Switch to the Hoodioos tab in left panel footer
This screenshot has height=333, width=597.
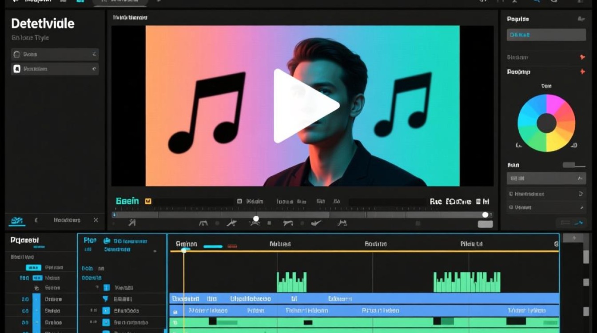tap(67, 220)
